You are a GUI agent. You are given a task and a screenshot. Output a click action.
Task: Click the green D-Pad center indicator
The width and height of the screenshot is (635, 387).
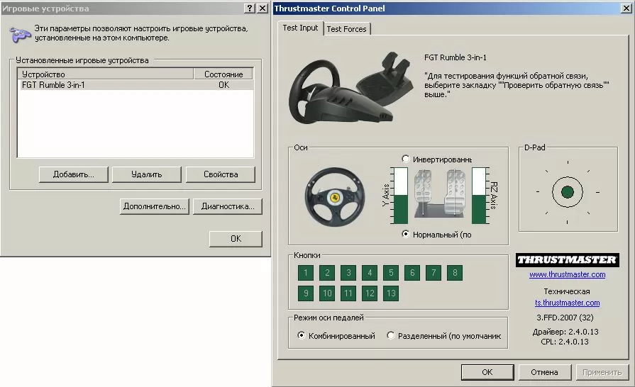click(568, 191)
